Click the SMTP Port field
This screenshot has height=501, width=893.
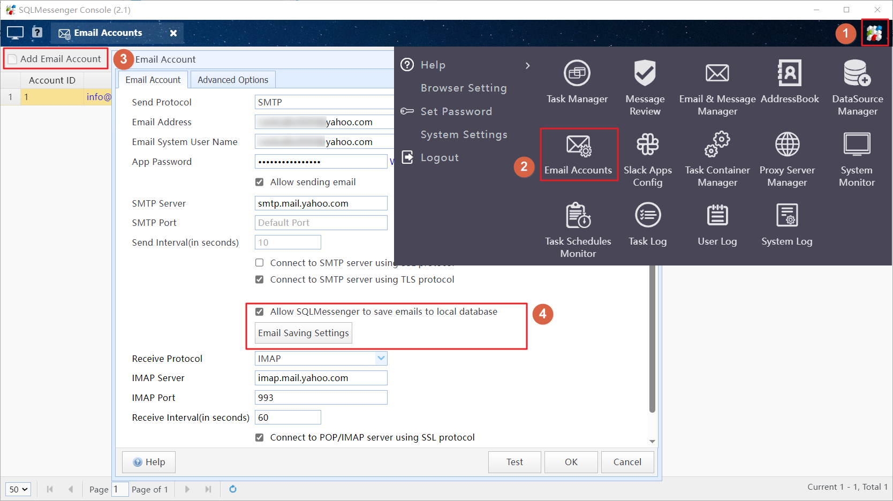coord(321,223)
